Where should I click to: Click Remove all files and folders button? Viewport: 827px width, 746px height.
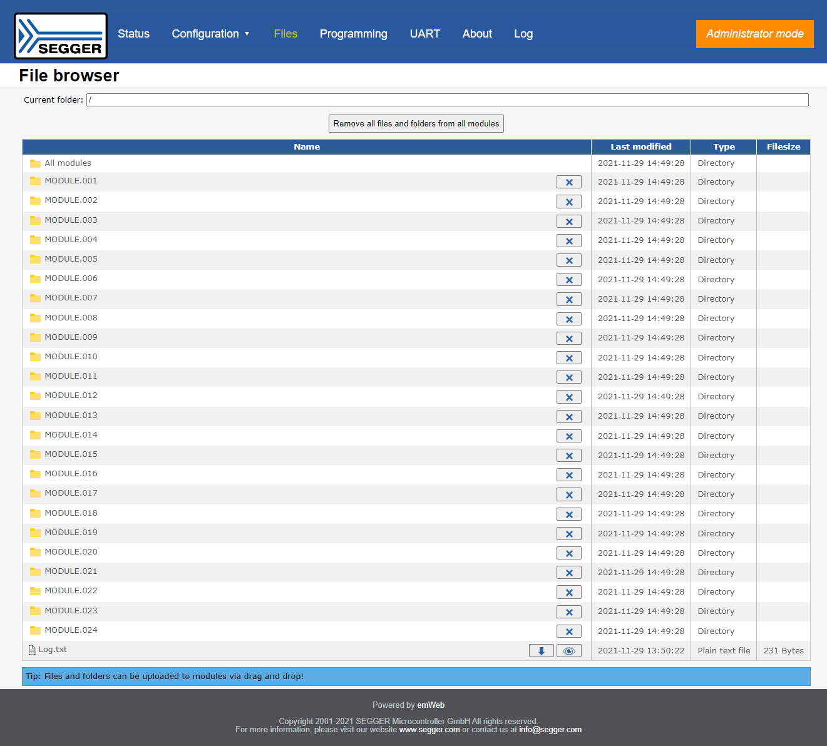click(416, 124)
